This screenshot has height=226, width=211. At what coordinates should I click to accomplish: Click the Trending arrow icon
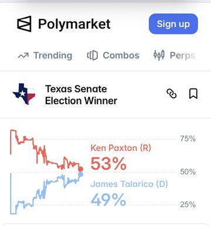(x=23, y=56)
